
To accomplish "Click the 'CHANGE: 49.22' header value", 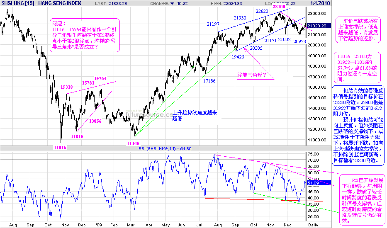I will pyautogui.click(x=169, y=4).
